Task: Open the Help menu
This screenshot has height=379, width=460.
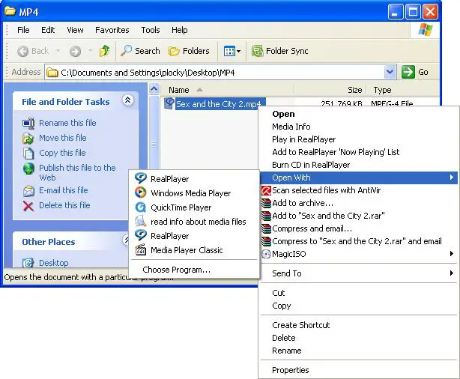Action: tap(180, 30)
